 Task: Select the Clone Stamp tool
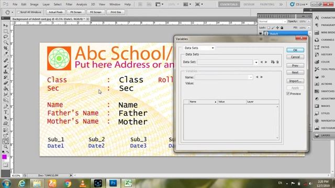pyautogui.click(x=6, y=72)
